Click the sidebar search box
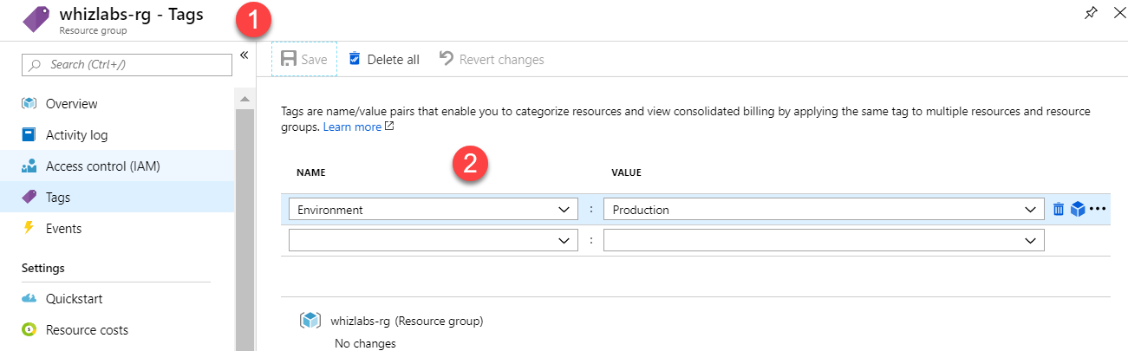 [x=127, y=64]
